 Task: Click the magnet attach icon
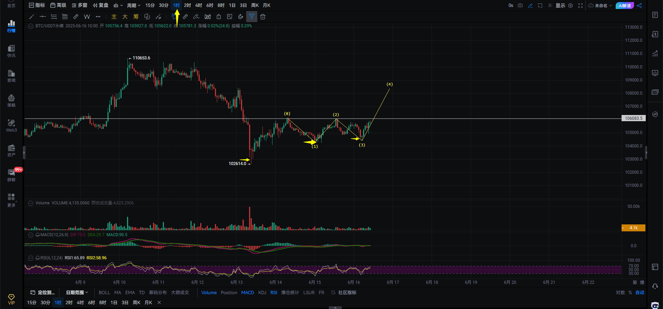[x=241, y=17]
